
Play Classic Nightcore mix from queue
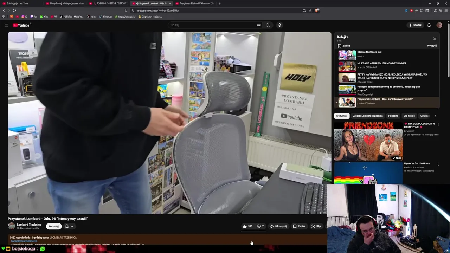coord(387,54)
